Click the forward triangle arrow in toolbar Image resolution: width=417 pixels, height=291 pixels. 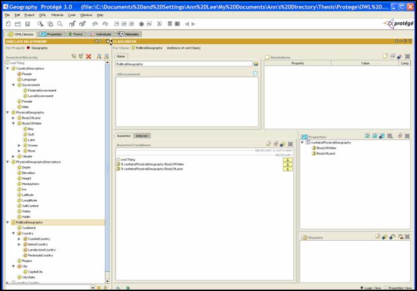click(193, 24)
